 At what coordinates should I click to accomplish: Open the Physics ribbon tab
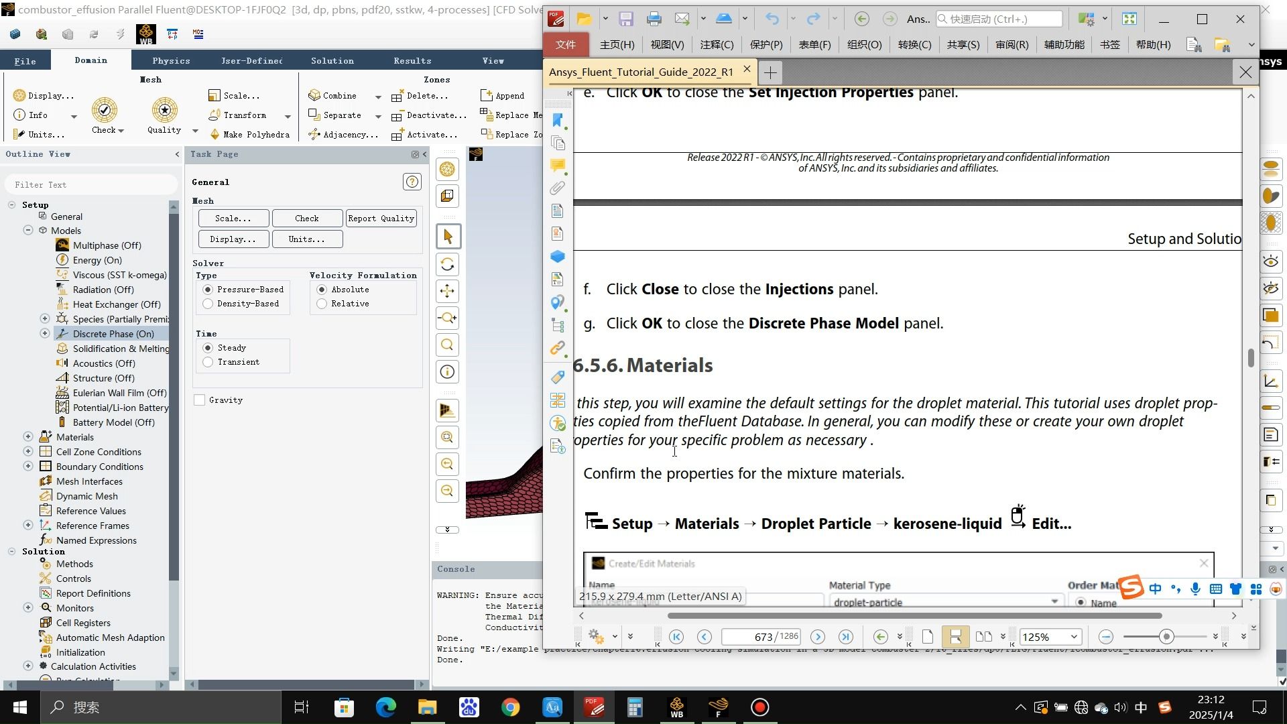click(x=171, y=60)
